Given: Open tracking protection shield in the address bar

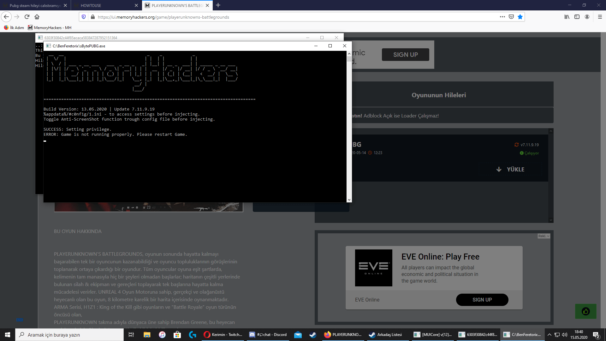Looking at the screenshot, I should click(x=84, y=17).
